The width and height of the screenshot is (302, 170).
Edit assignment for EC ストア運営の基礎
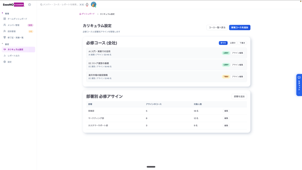[237, 65]
